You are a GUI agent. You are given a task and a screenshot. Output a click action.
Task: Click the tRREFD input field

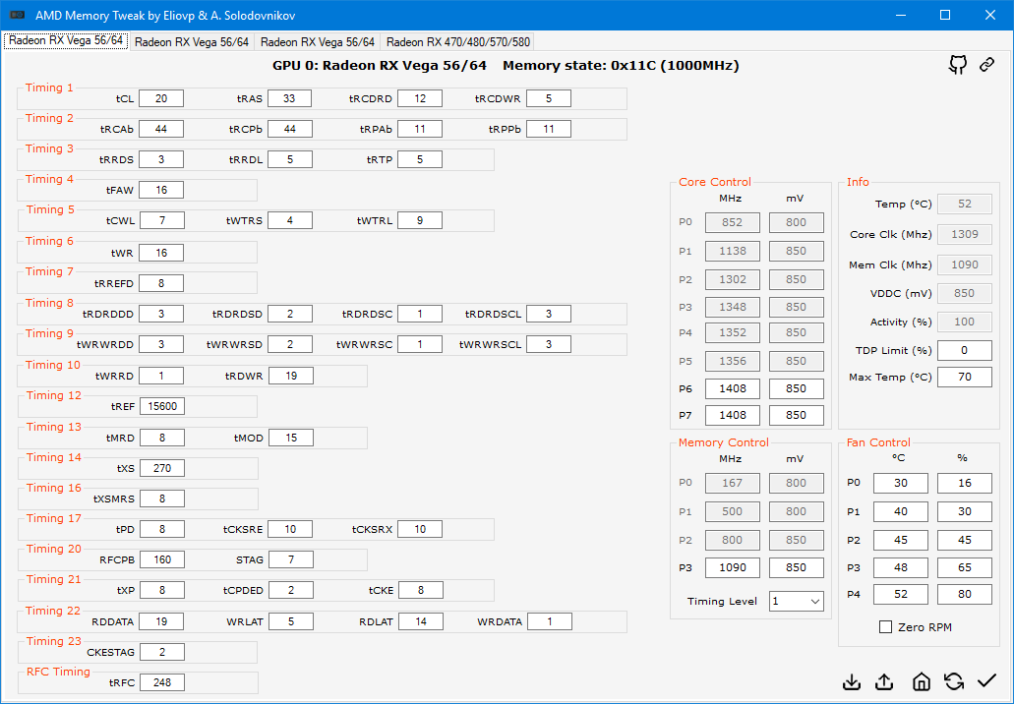tap(161, 283)
